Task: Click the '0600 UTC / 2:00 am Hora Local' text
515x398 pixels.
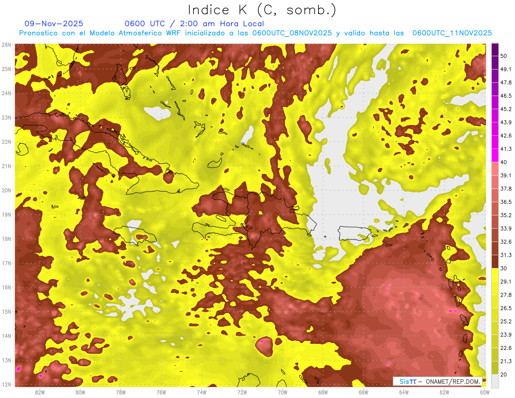Action: tap(194, 24)
